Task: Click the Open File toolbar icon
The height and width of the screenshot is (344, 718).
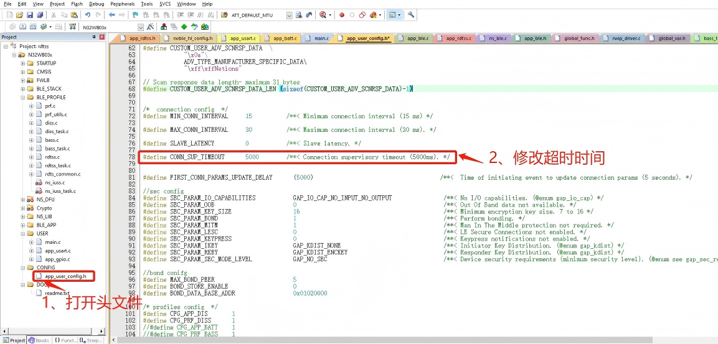Action: (21, 15)
